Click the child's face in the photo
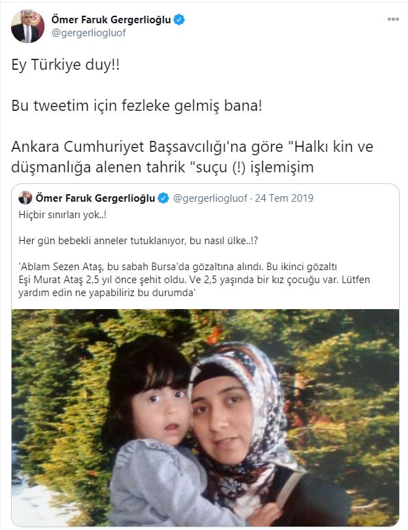Screen dimensions: 408x530 click(x=162, y=412)
